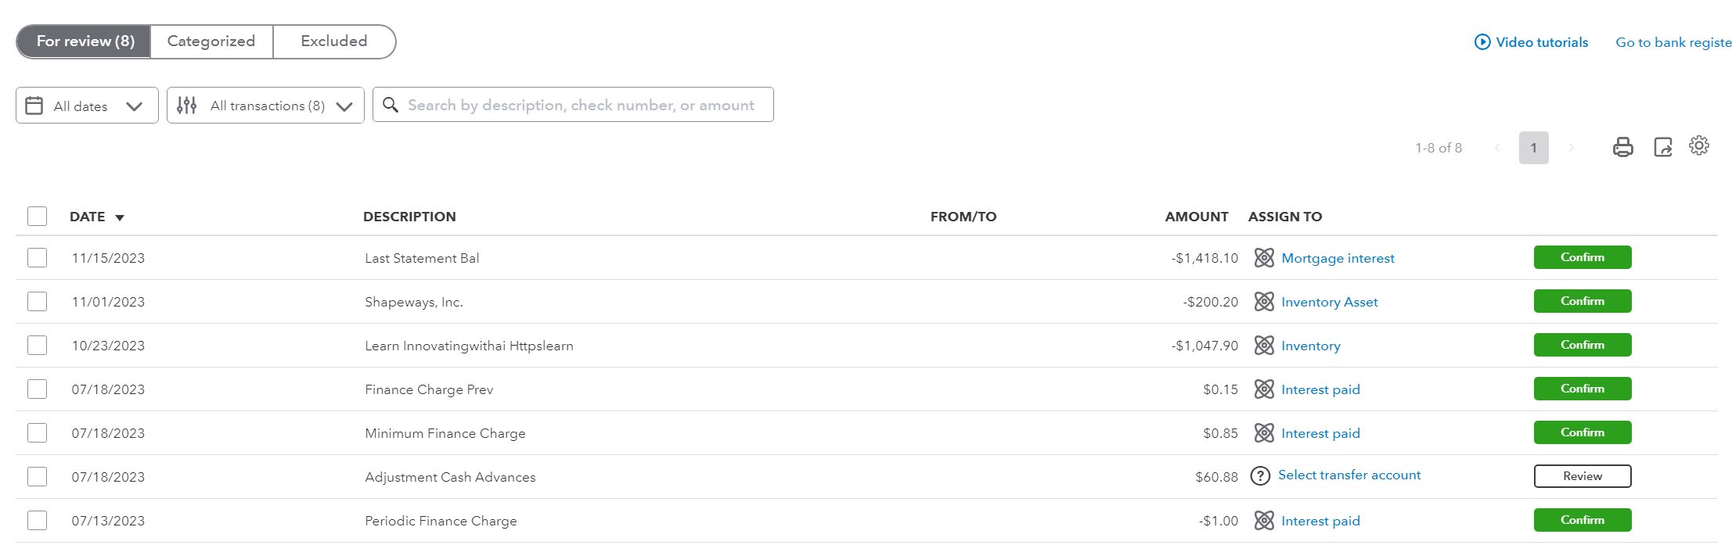Click the print icon above the table
Image resolution: width=1732 pixels, height=545 pixels.
(x=1622, y=147)
